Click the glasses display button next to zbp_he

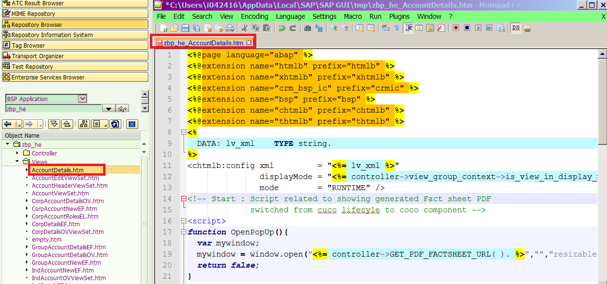[122, 109]
